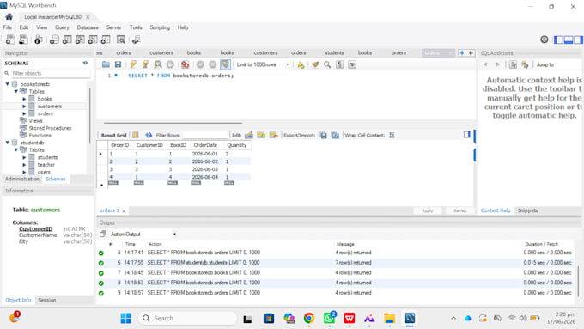Toggle wrap cell content in results

(392, 135)
